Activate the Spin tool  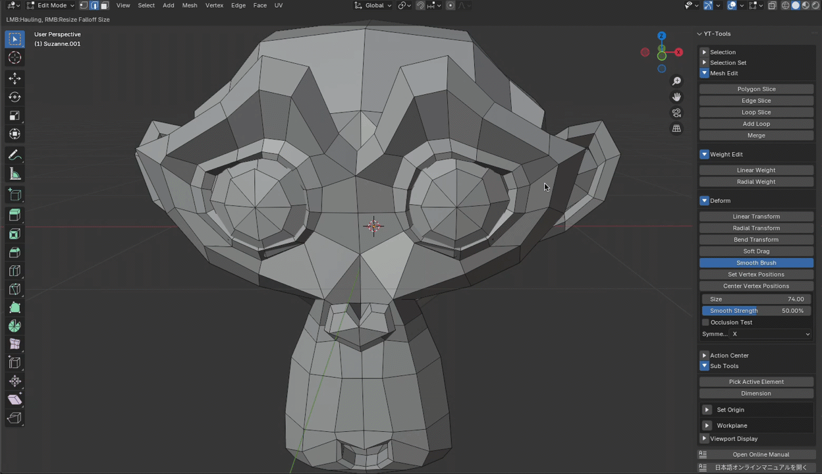coord(14,326)
